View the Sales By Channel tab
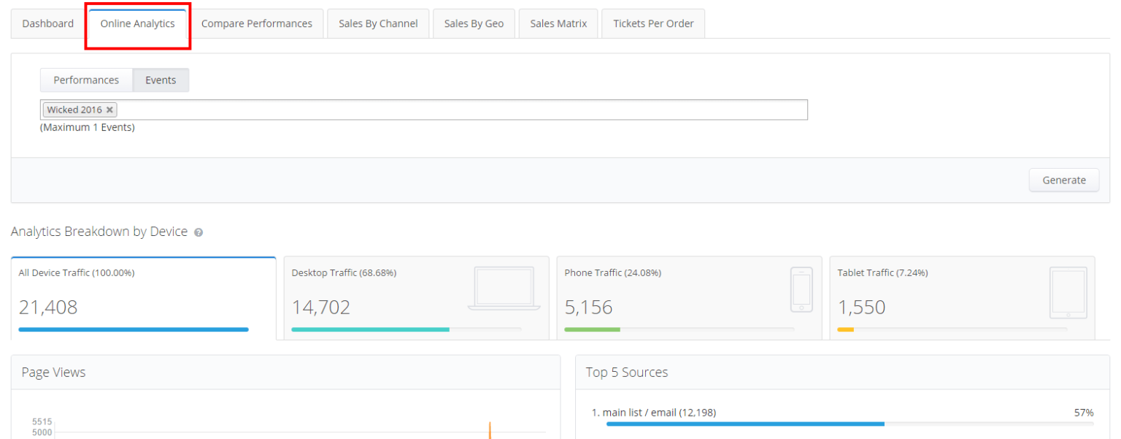 (x=378, y=23)
